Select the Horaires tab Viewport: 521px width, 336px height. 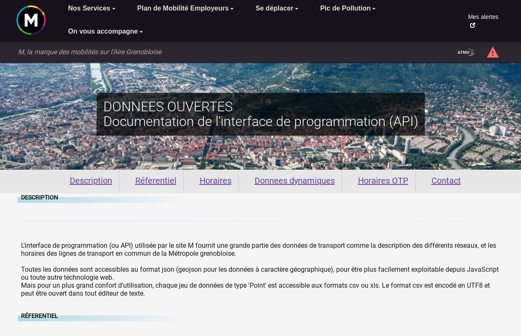pos(215,181)
